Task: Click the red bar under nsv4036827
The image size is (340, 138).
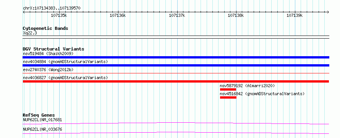Action: click(176, 81)
